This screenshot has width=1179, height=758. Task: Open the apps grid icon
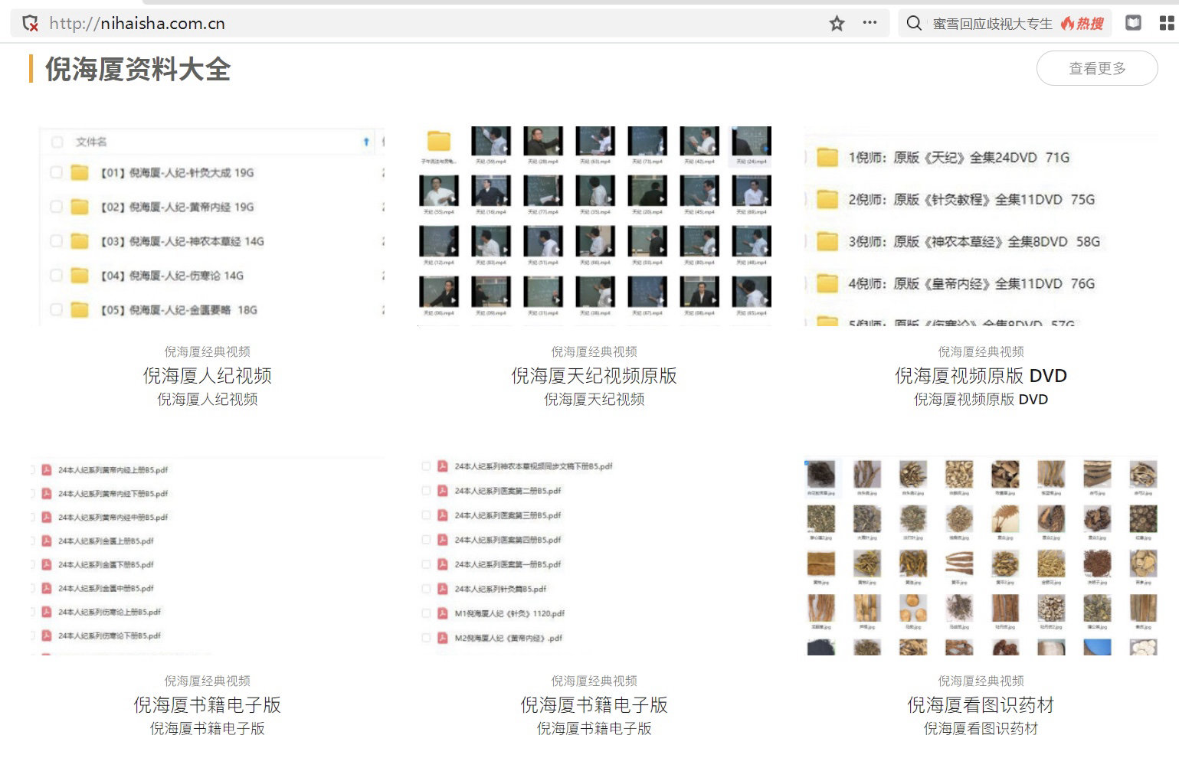[x=1166, y=23]
